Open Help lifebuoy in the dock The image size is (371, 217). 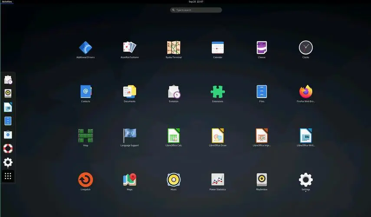tap(8, 148)
